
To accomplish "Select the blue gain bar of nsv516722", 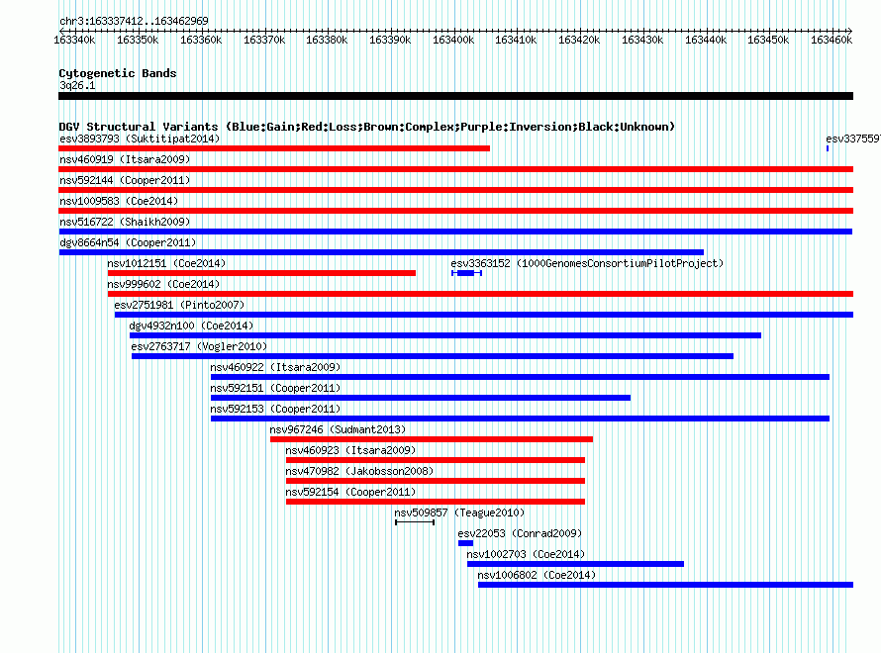I will pyautogui.click(x=455, y=232).
